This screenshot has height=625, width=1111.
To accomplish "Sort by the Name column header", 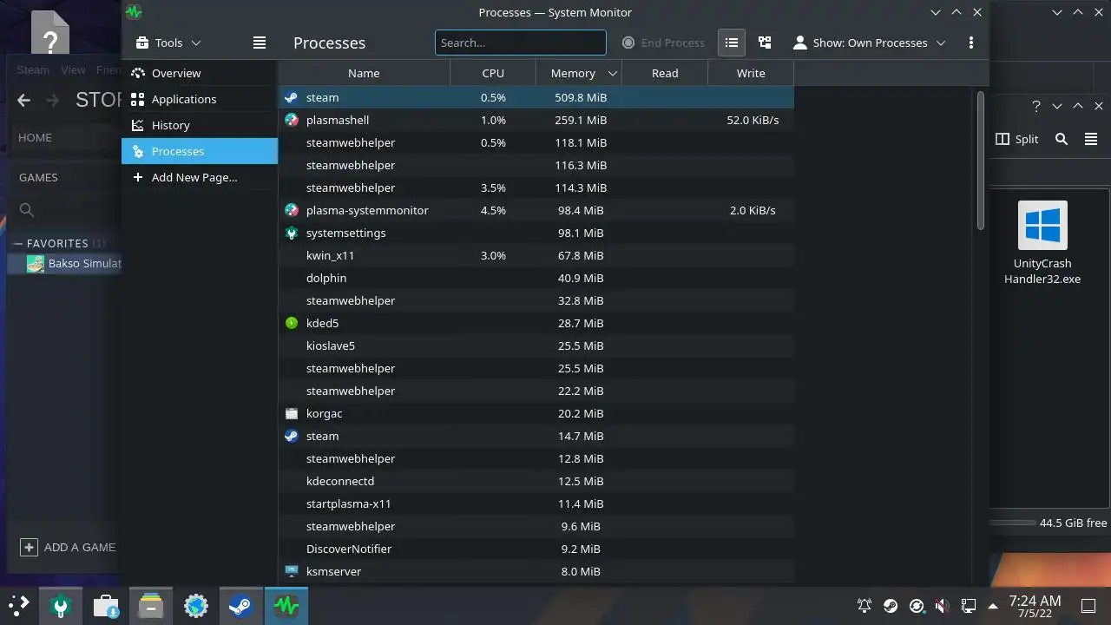I will click(364, 73).
